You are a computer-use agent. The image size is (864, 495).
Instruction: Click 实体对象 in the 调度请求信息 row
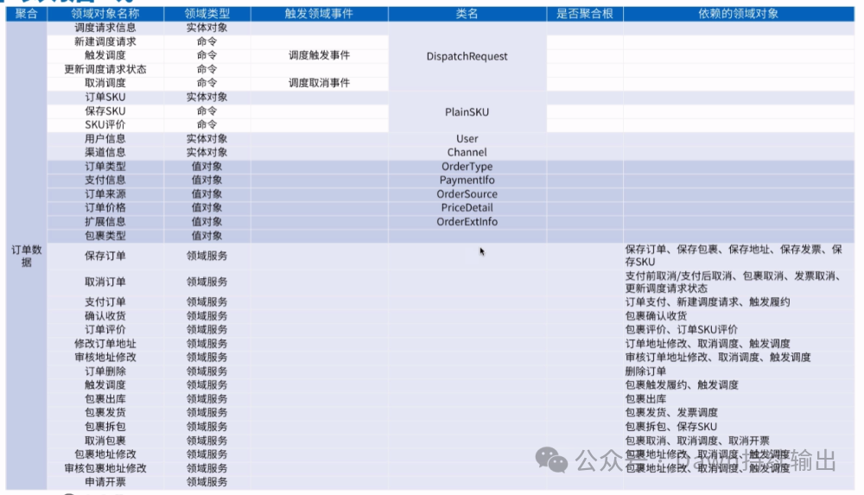click(x=206, y=28)
